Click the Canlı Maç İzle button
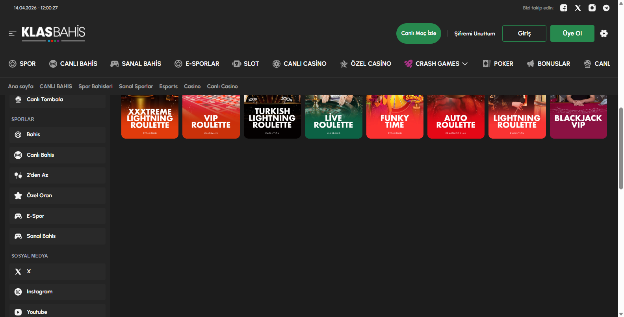Viewport: 624px width, 317px height. pyautogui.click(x=419, y=33)
